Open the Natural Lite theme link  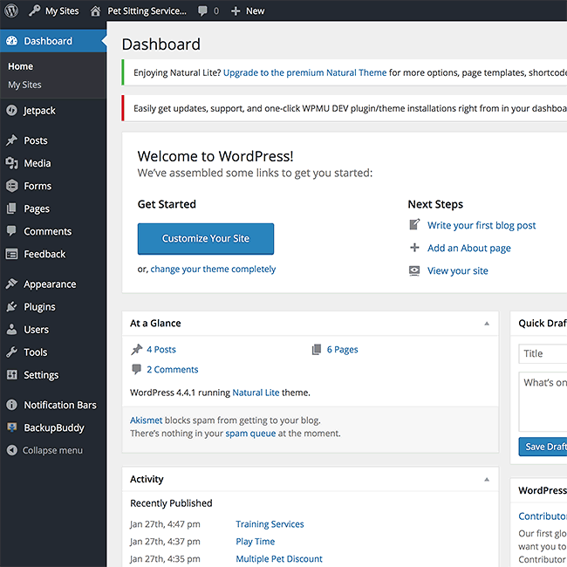point(256,393)
